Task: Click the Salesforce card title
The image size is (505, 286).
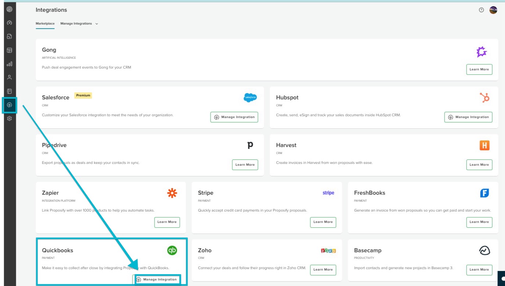Action: (55, 98)
